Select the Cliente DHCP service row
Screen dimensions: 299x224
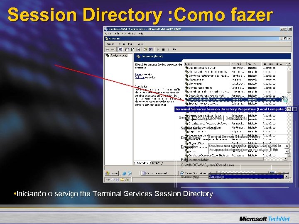click(x=236, y=80)
